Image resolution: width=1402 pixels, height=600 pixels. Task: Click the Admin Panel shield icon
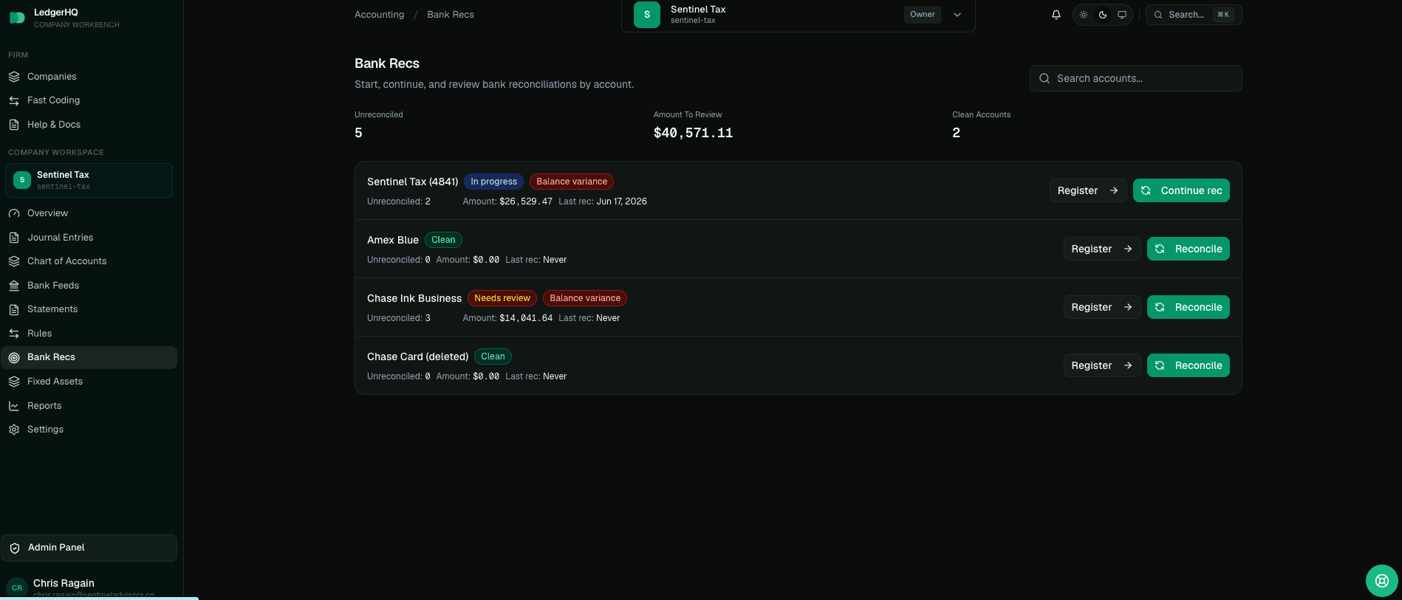tap(15, 548)
